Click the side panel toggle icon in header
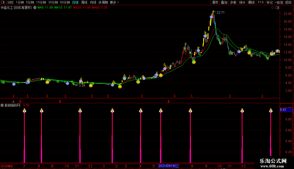Viewport: 294px width, 169px height. point(278,8)
